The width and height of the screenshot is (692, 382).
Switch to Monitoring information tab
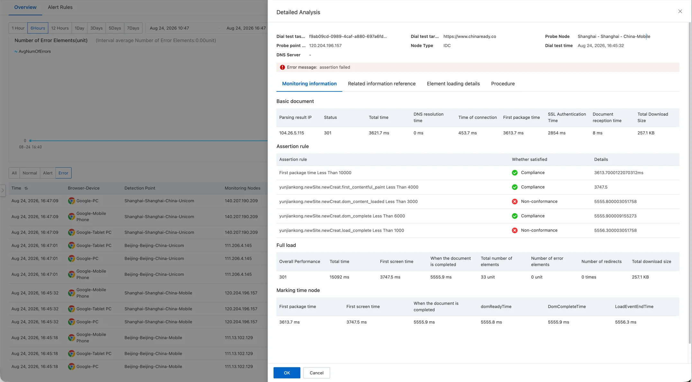tap(309, 84)
